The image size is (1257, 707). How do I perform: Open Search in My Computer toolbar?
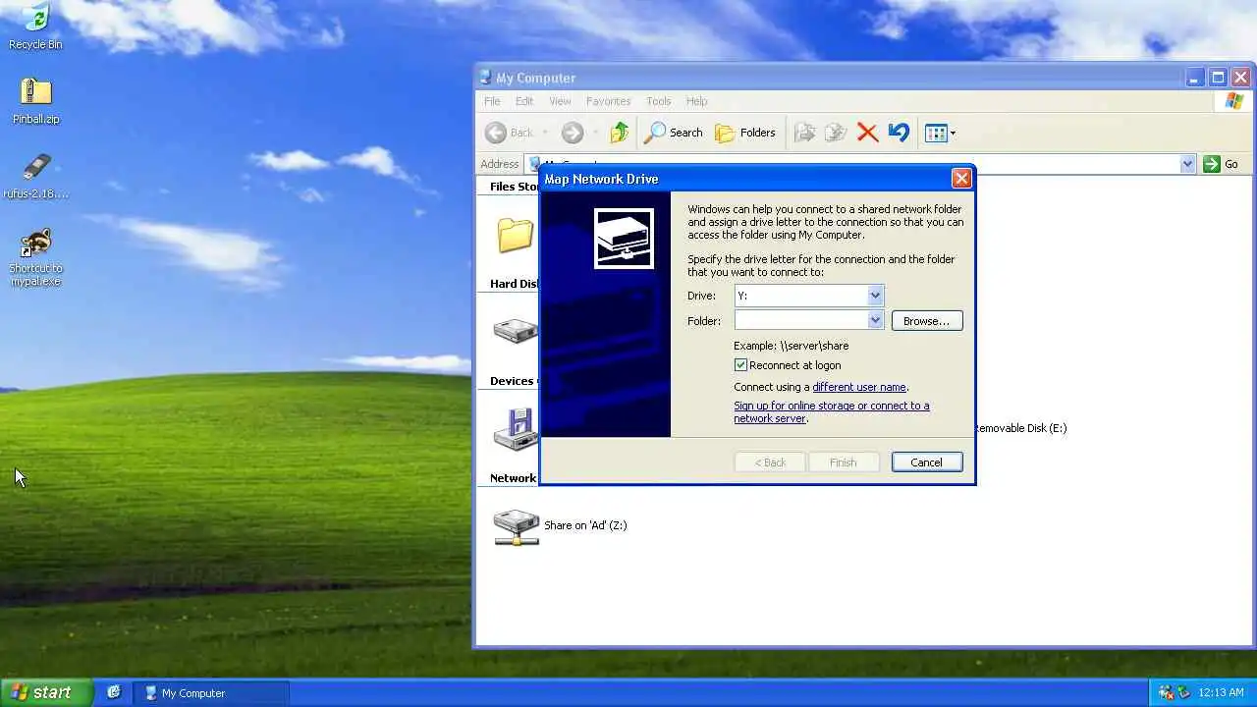[x=674, y=133]
